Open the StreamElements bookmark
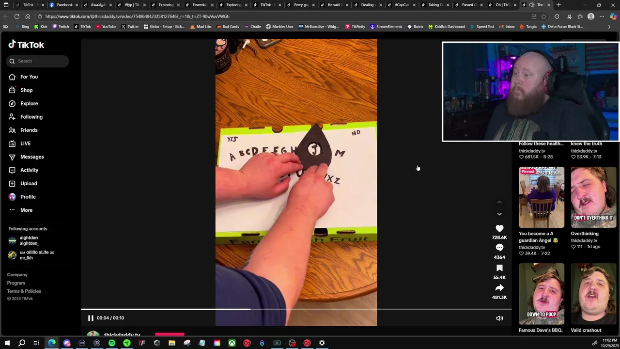Image resolution: width=620 pixels, height=349 pixels. click(x=386, y=27)
